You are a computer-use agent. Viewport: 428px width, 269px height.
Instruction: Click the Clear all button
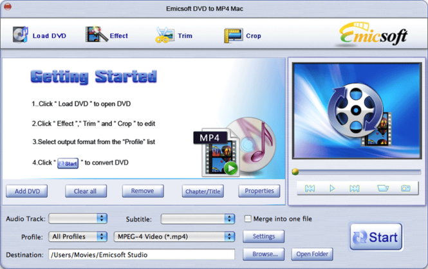86,191
